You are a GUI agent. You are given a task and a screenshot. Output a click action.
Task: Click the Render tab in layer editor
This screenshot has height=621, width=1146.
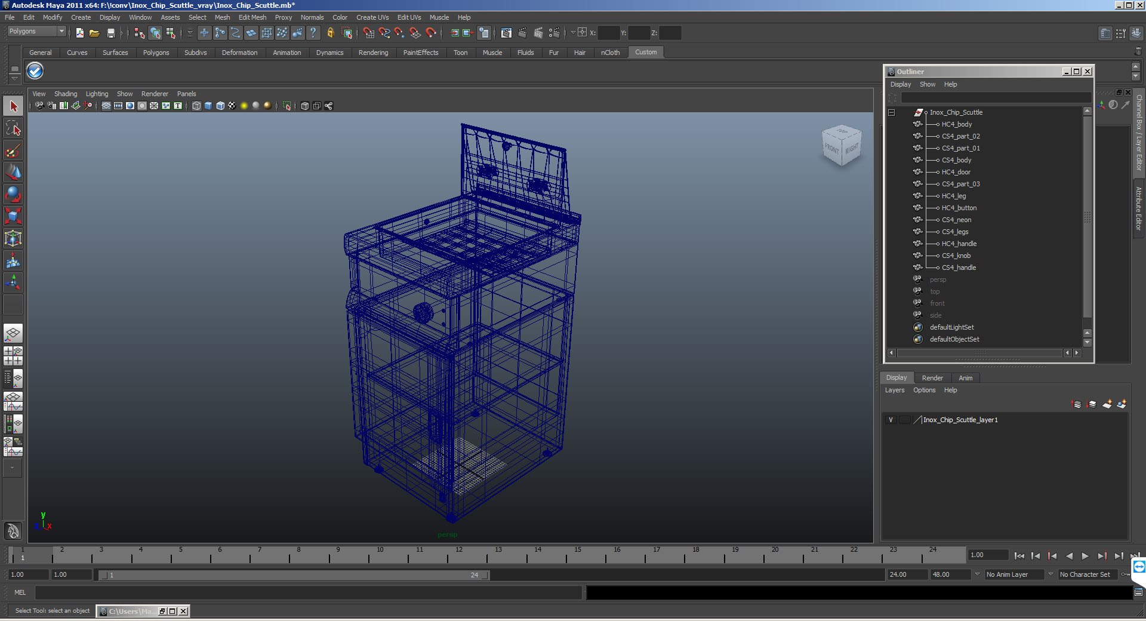point(932,378)
